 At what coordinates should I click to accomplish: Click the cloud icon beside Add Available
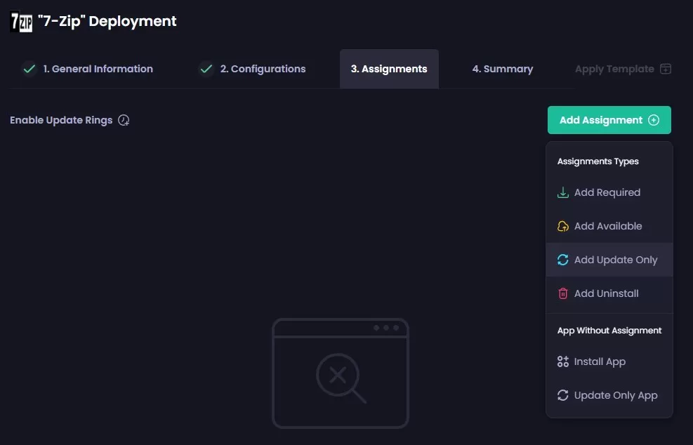coord(562,225)
